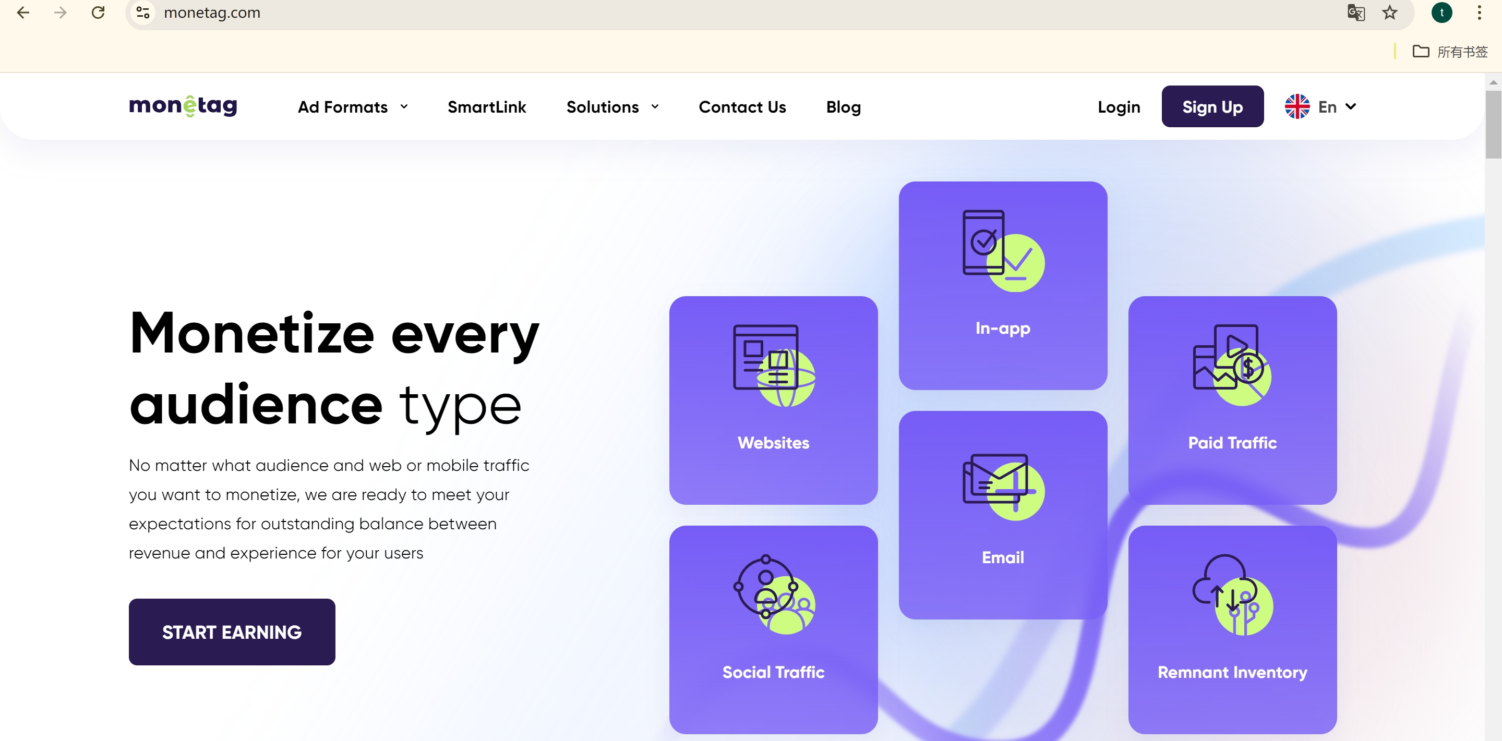The width and height of the screenshot is (1502, 741).
Task: Select the Websites globe icon card
Action: 773,400
